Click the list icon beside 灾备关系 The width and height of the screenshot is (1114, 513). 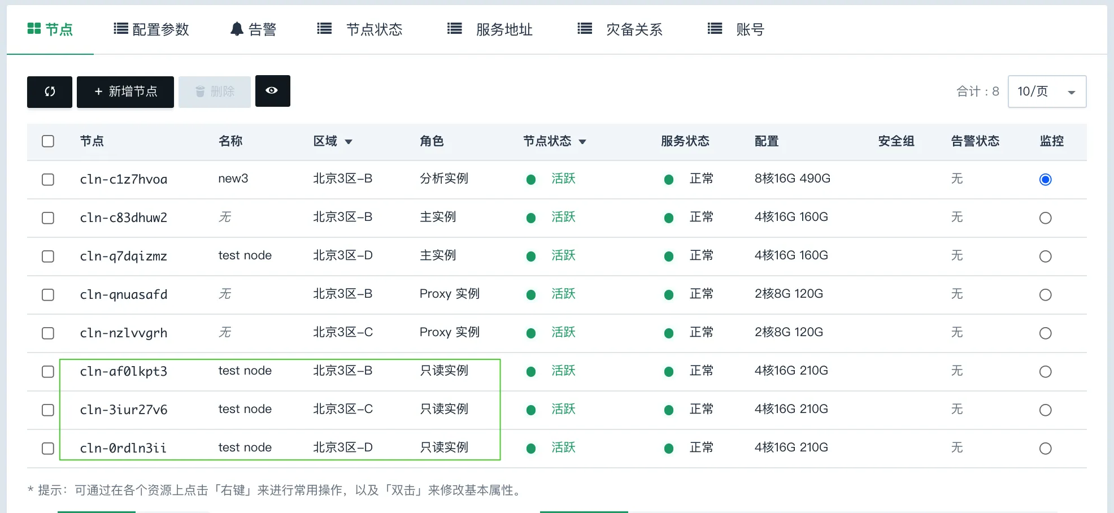pos(585,29)
